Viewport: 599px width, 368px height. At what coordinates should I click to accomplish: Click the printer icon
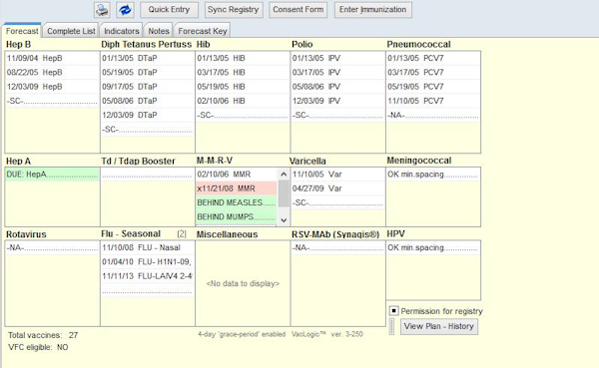(102, 10)
